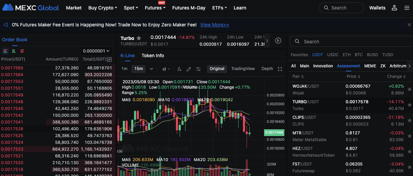Click the announcement megaphone icon

(x=6, y=25)
